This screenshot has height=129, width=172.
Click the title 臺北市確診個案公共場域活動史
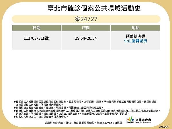[x=94, y=8]
